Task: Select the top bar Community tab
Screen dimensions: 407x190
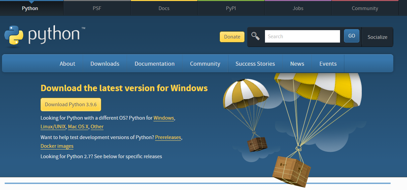Action: [x=365, y=8]
